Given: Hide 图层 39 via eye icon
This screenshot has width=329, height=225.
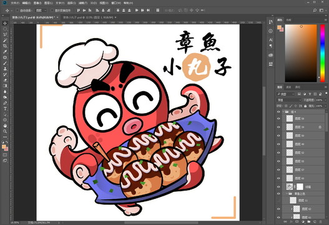Looking at the screenshot, I should 278,127.
